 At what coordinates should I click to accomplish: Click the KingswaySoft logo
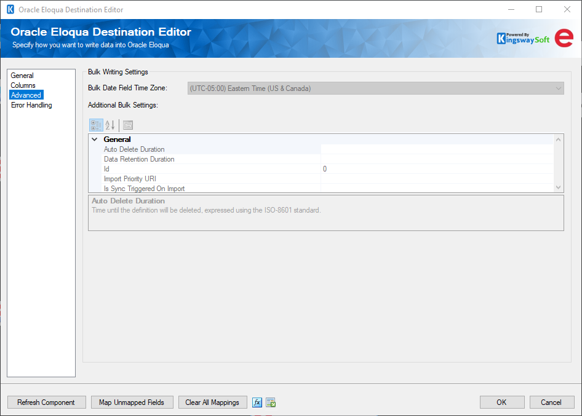523,38
